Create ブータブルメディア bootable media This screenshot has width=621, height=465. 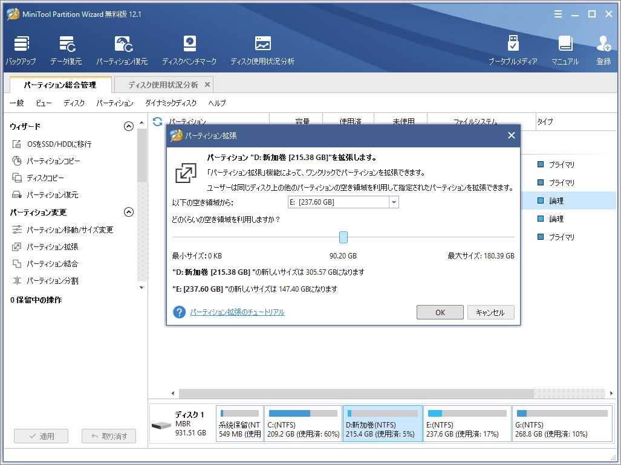pos(513,50)
